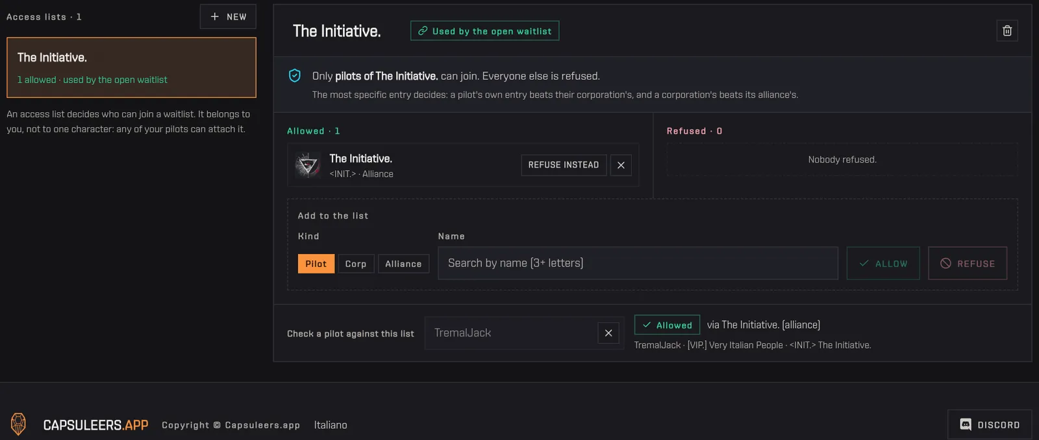The width and height of the screenshot is (1039, 440).
Task: Click the REFUSE button
Action: pyautogui.click(x=968, y=263)
